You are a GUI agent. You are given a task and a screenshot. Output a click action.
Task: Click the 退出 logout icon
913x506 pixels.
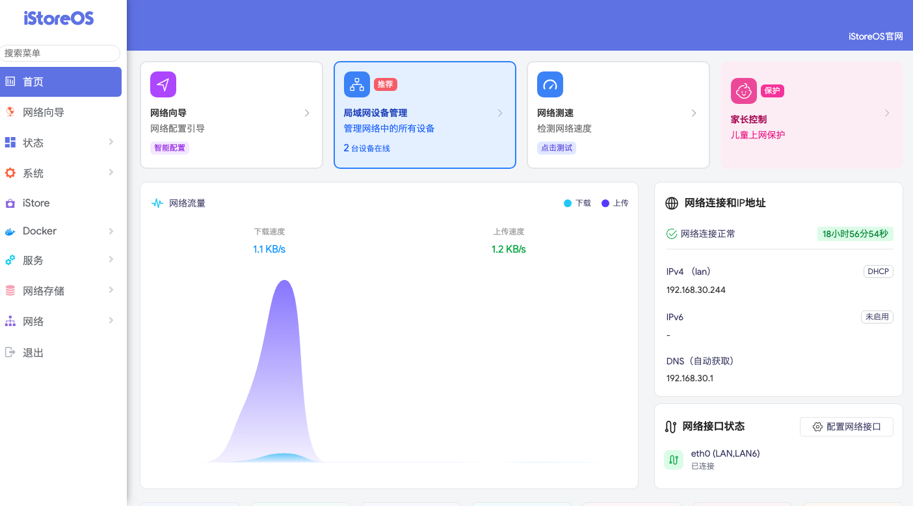(x=10, y=352)
